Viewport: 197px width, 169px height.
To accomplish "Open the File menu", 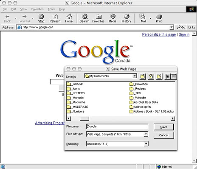I will coord(5,9).
